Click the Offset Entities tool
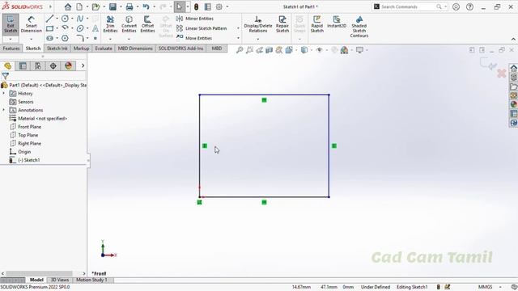This screenshot has width=518, height=291. point(147,24)
